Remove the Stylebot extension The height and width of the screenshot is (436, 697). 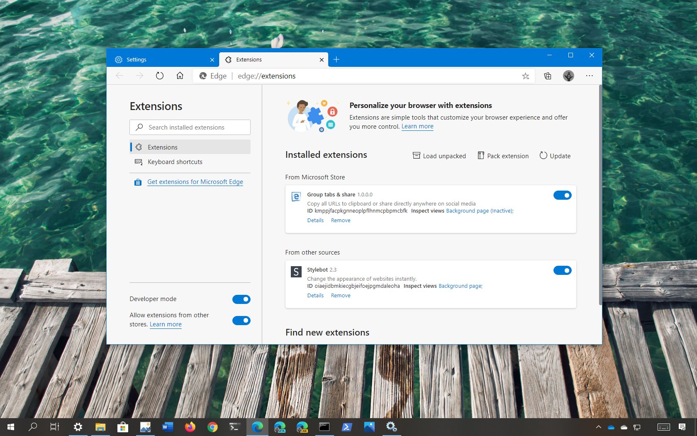(341, 296)
